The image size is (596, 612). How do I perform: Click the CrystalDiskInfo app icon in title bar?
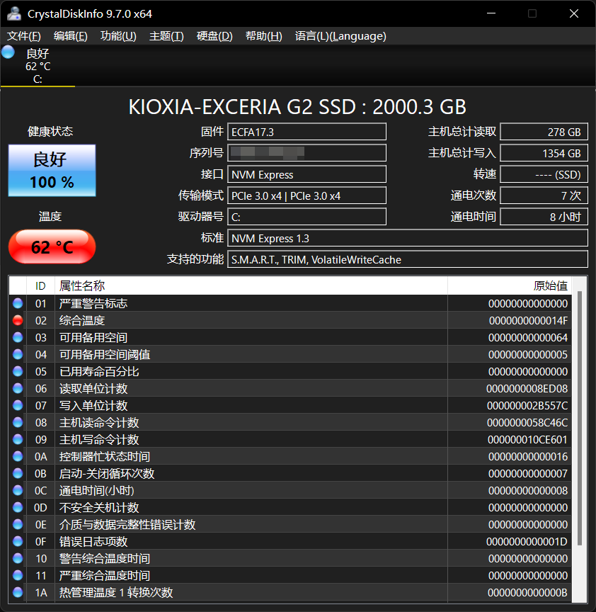click(13, 13)
